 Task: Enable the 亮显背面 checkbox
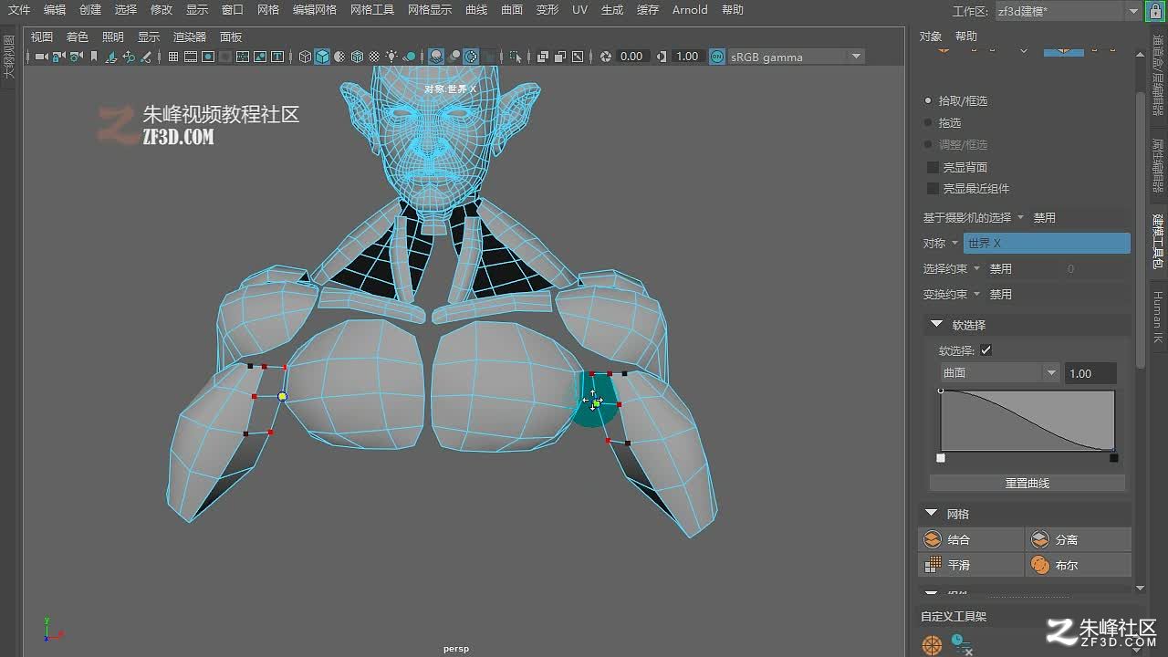pyautogui.click(x=933, y=167)
